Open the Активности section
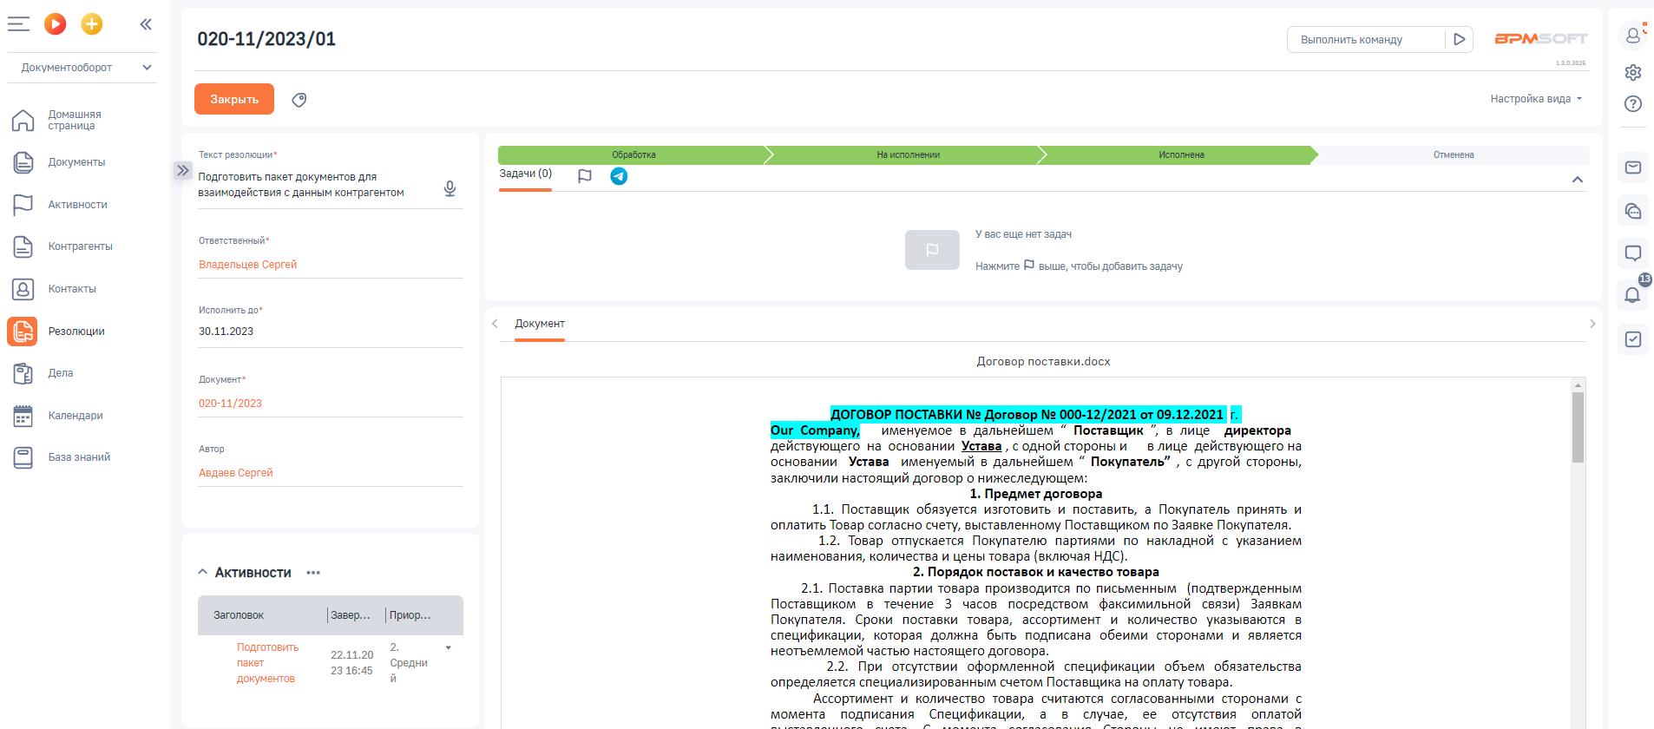The height and width of the screenshot is (729, 1654). tap(78, 205)
